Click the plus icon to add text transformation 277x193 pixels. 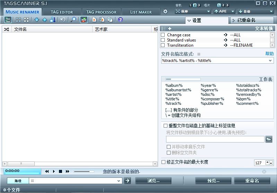pos(170,28)
